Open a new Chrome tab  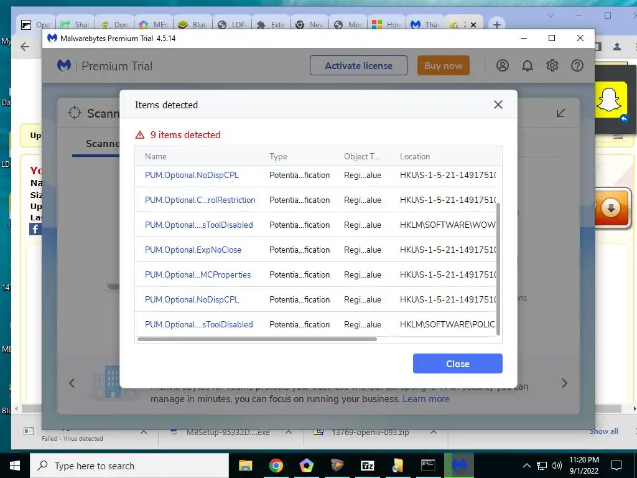pos(496,25)
